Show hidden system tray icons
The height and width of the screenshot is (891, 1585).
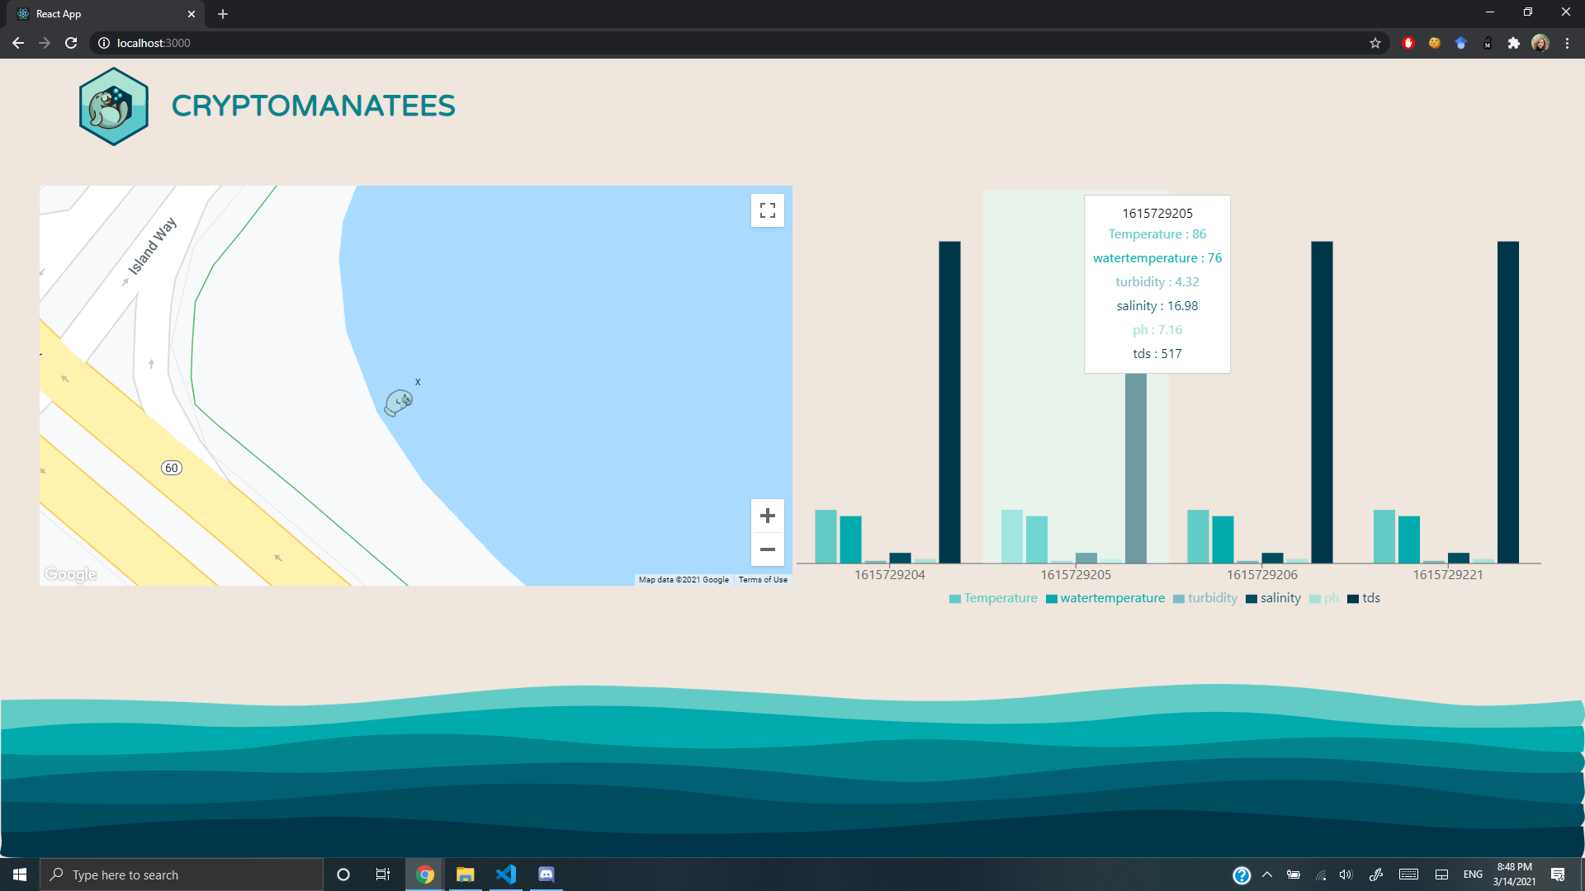[1267, 874]
